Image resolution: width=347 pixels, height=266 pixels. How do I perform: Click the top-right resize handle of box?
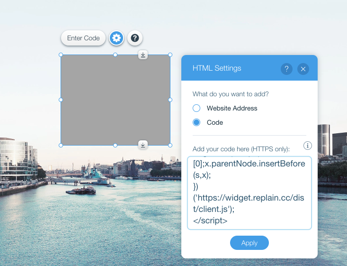(x=170, y=55)
